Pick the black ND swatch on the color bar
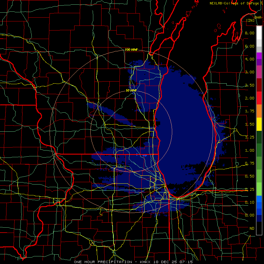Viewport: 264px width, 264px height. point(259,228)
